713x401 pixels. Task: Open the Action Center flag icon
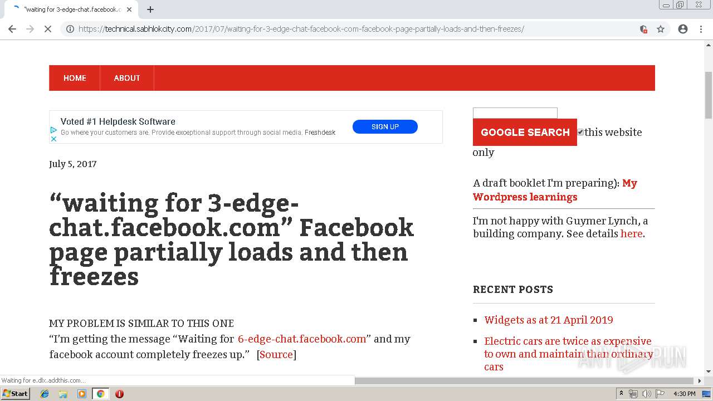(x=659, y=394)
